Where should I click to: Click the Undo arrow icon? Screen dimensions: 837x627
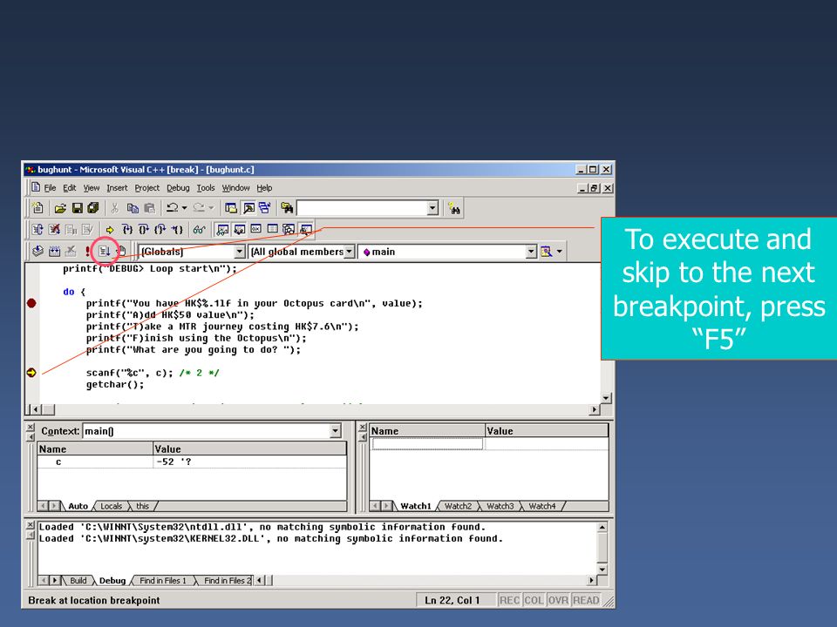pos(172,208)
